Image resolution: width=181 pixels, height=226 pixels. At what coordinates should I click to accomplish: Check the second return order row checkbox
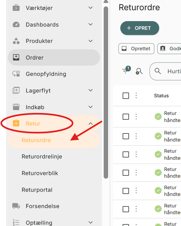(x=126, y=136)
